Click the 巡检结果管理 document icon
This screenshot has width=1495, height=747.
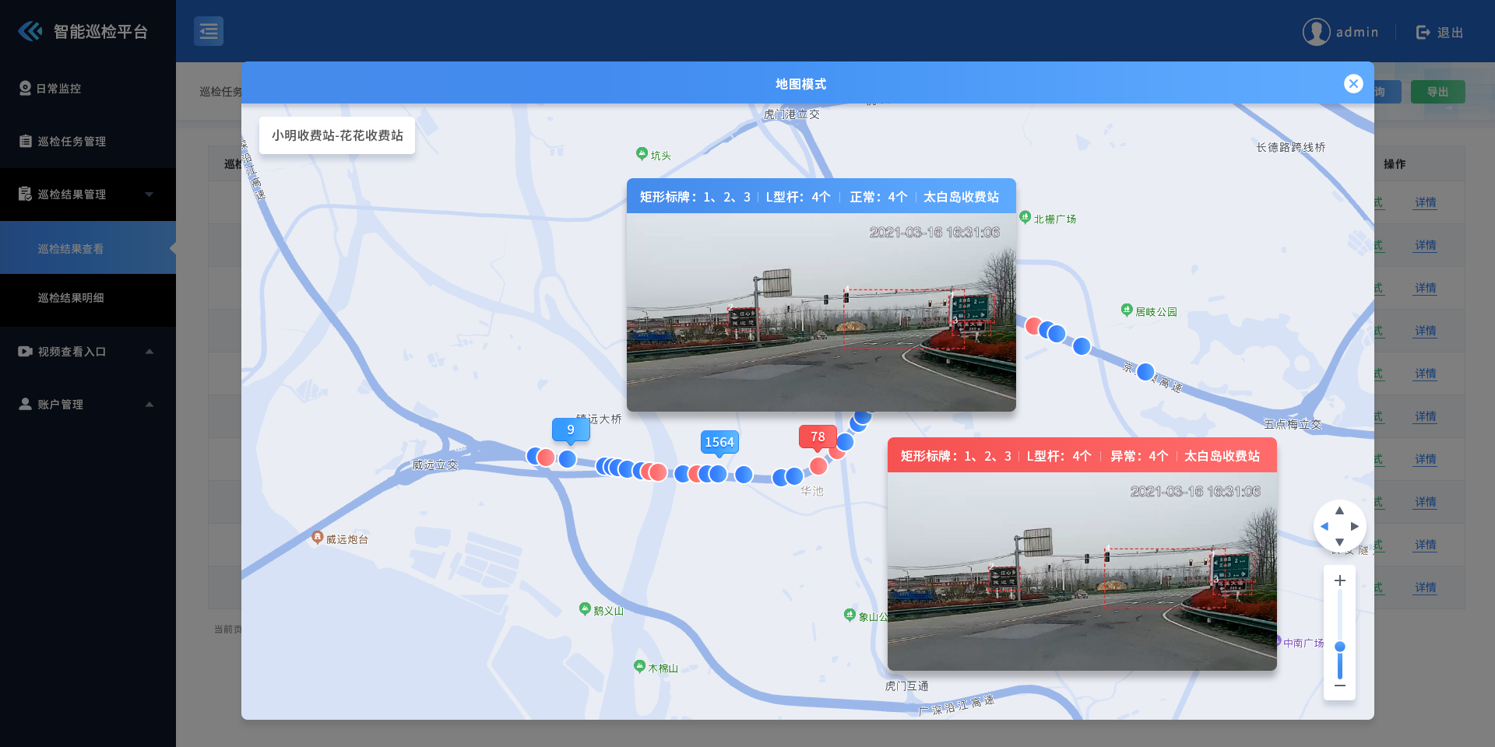(x=26, y=194)
